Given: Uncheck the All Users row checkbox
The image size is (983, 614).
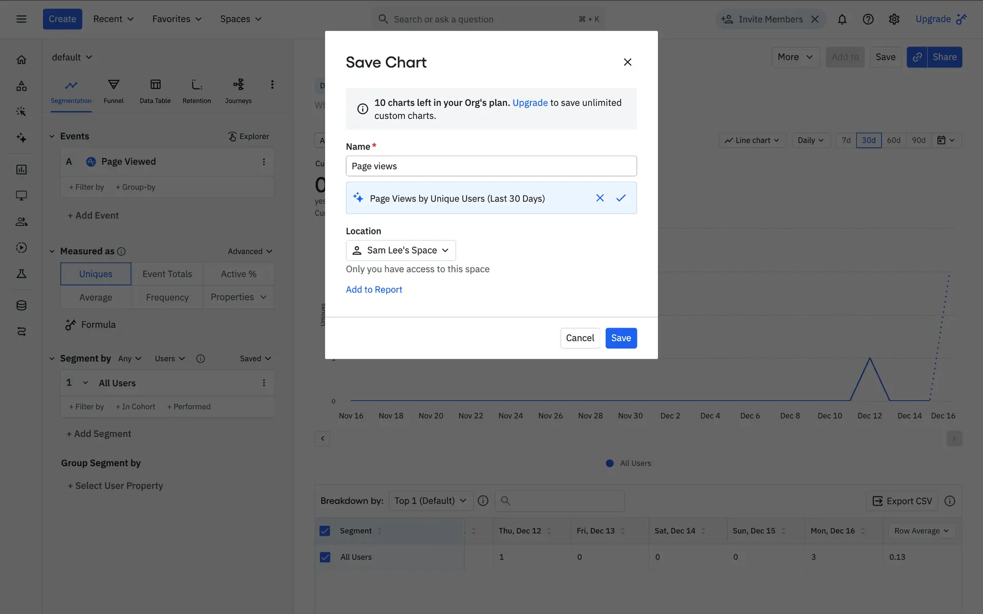Looking at the screenshot, I should [x=325, y=557].
